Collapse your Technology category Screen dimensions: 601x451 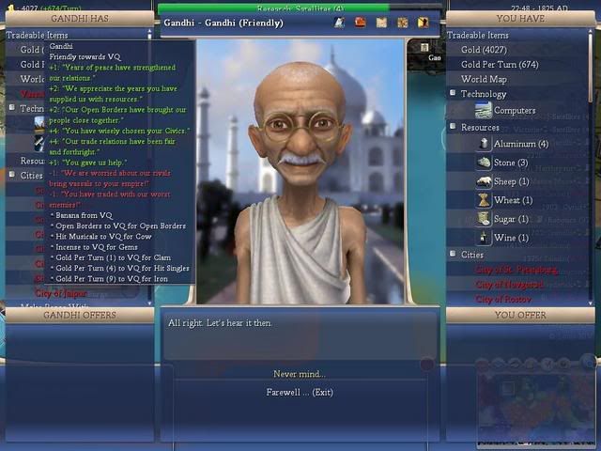pyautogui.click(x=453, y=93)
